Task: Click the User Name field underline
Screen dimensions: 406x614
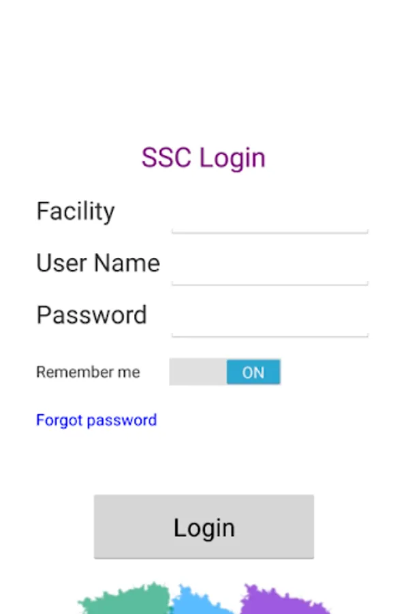Action: click(x=269, y=282)
